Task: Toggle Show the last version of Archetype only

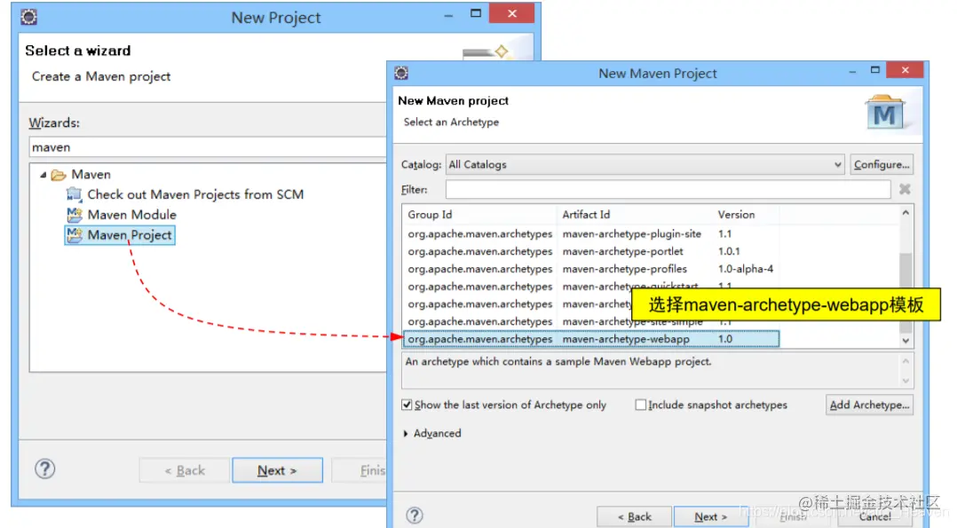Action: pyautogui.click(x=407, y=405)
